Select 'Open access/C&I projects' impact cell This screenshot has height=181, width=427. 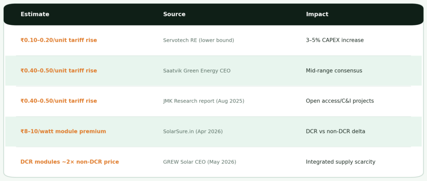339,101
